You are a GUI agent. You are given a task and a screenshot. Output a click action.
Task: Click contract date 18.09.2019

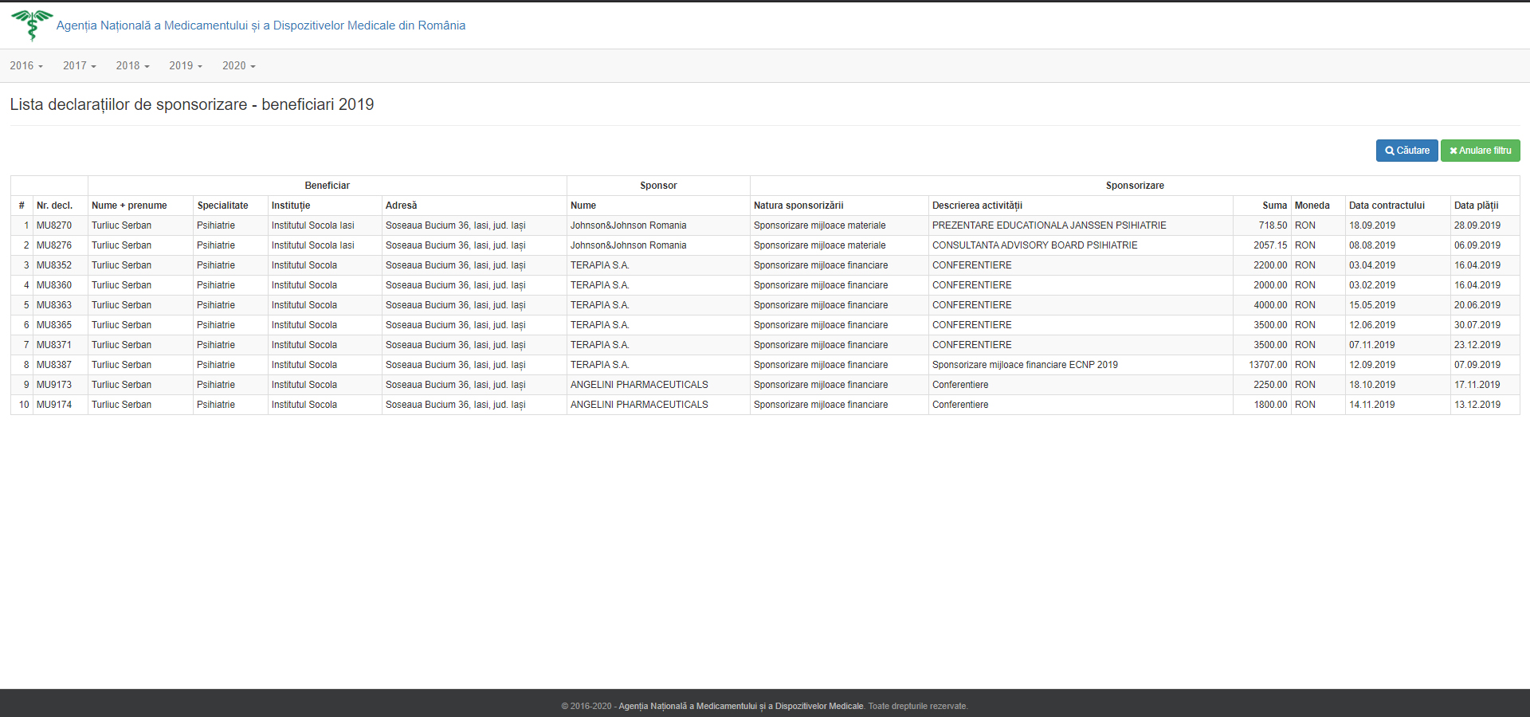click(x=1372, y=225)
